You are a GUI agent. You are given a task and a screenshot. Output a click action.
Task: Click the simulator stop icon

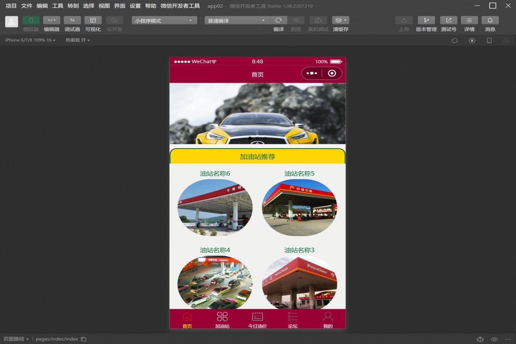[x=472, y=40]
